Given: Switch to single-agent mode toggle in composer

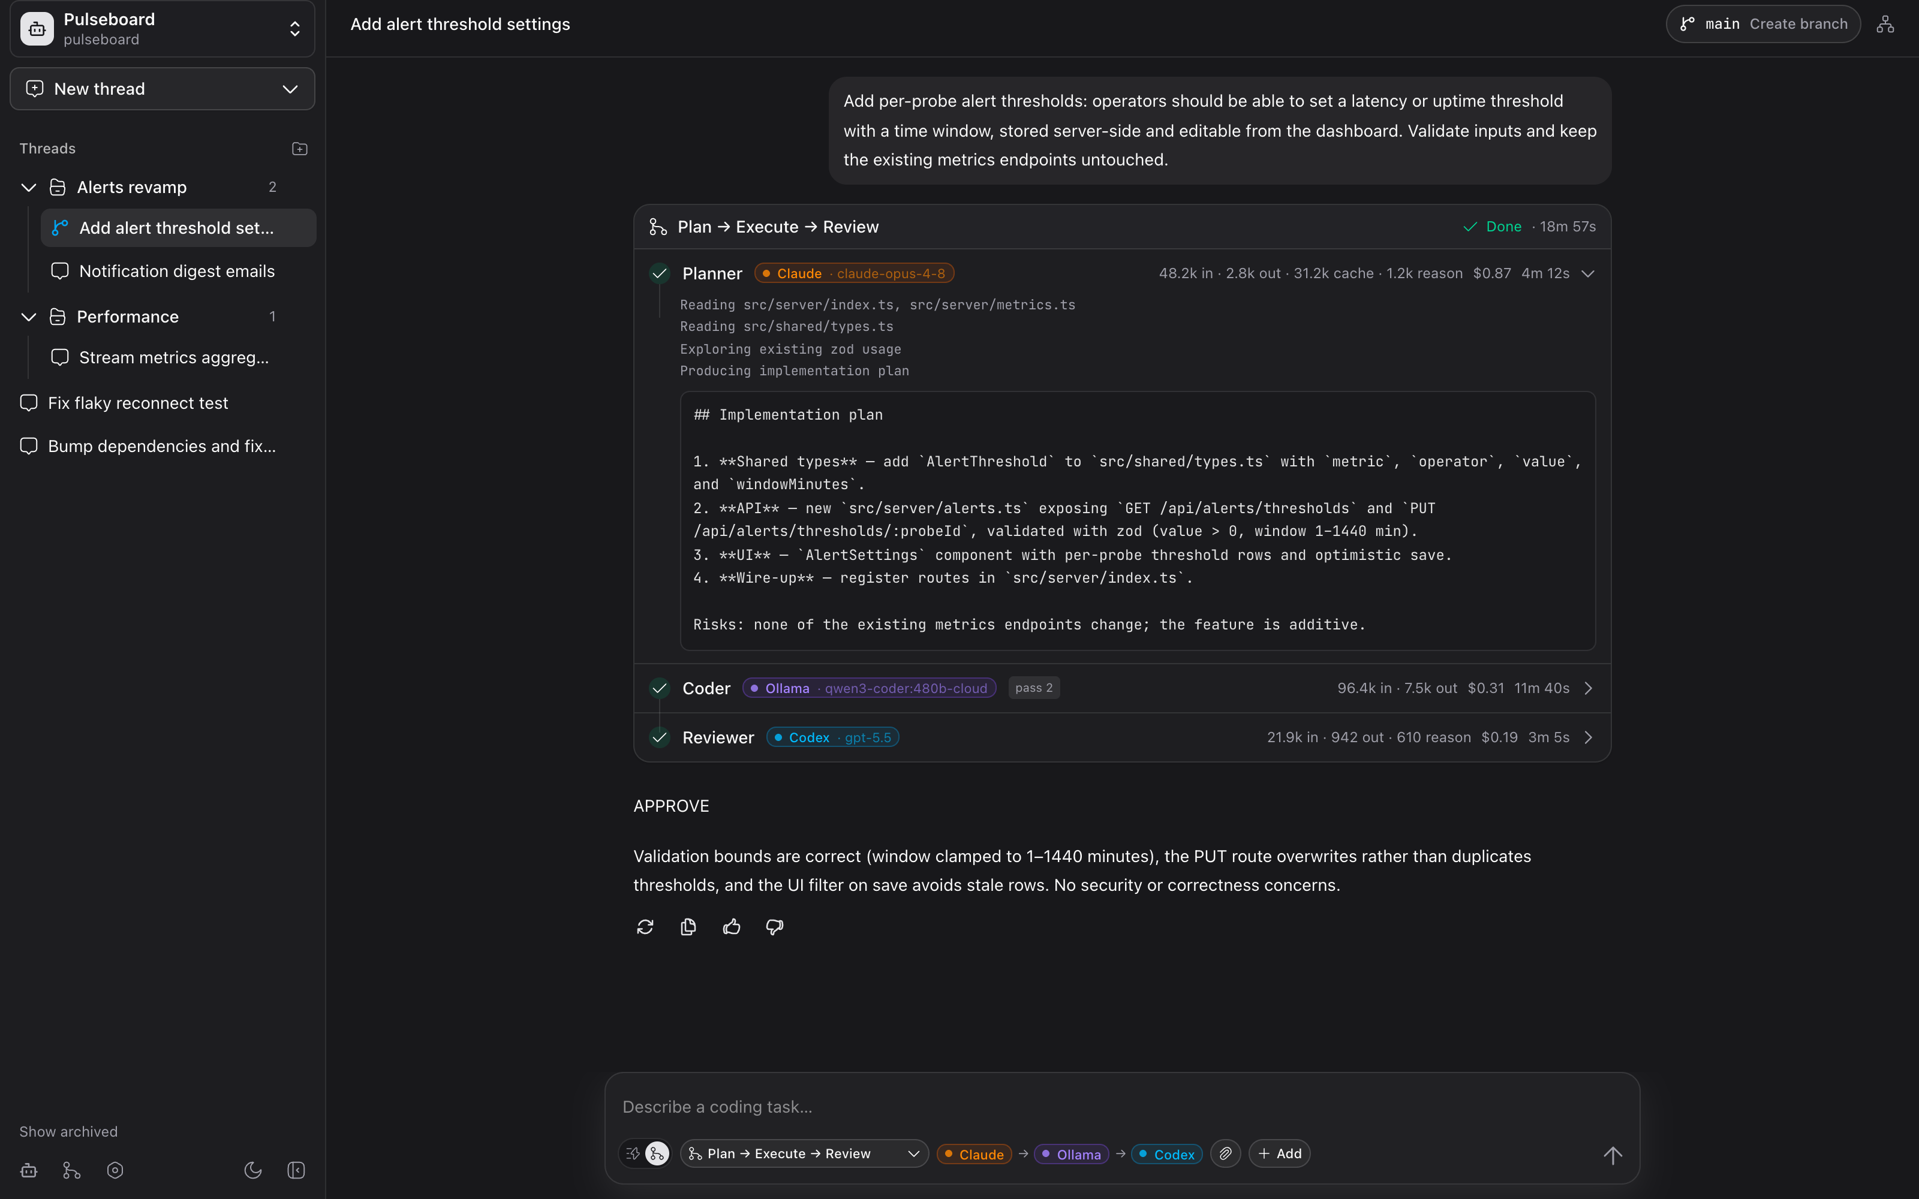Looking at the screenshot, I should coord(633,1154).
